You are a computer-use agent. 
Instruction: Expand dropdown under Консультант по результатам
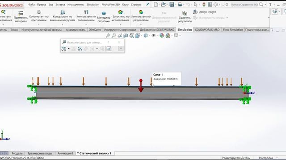click(x=141, y=25)
